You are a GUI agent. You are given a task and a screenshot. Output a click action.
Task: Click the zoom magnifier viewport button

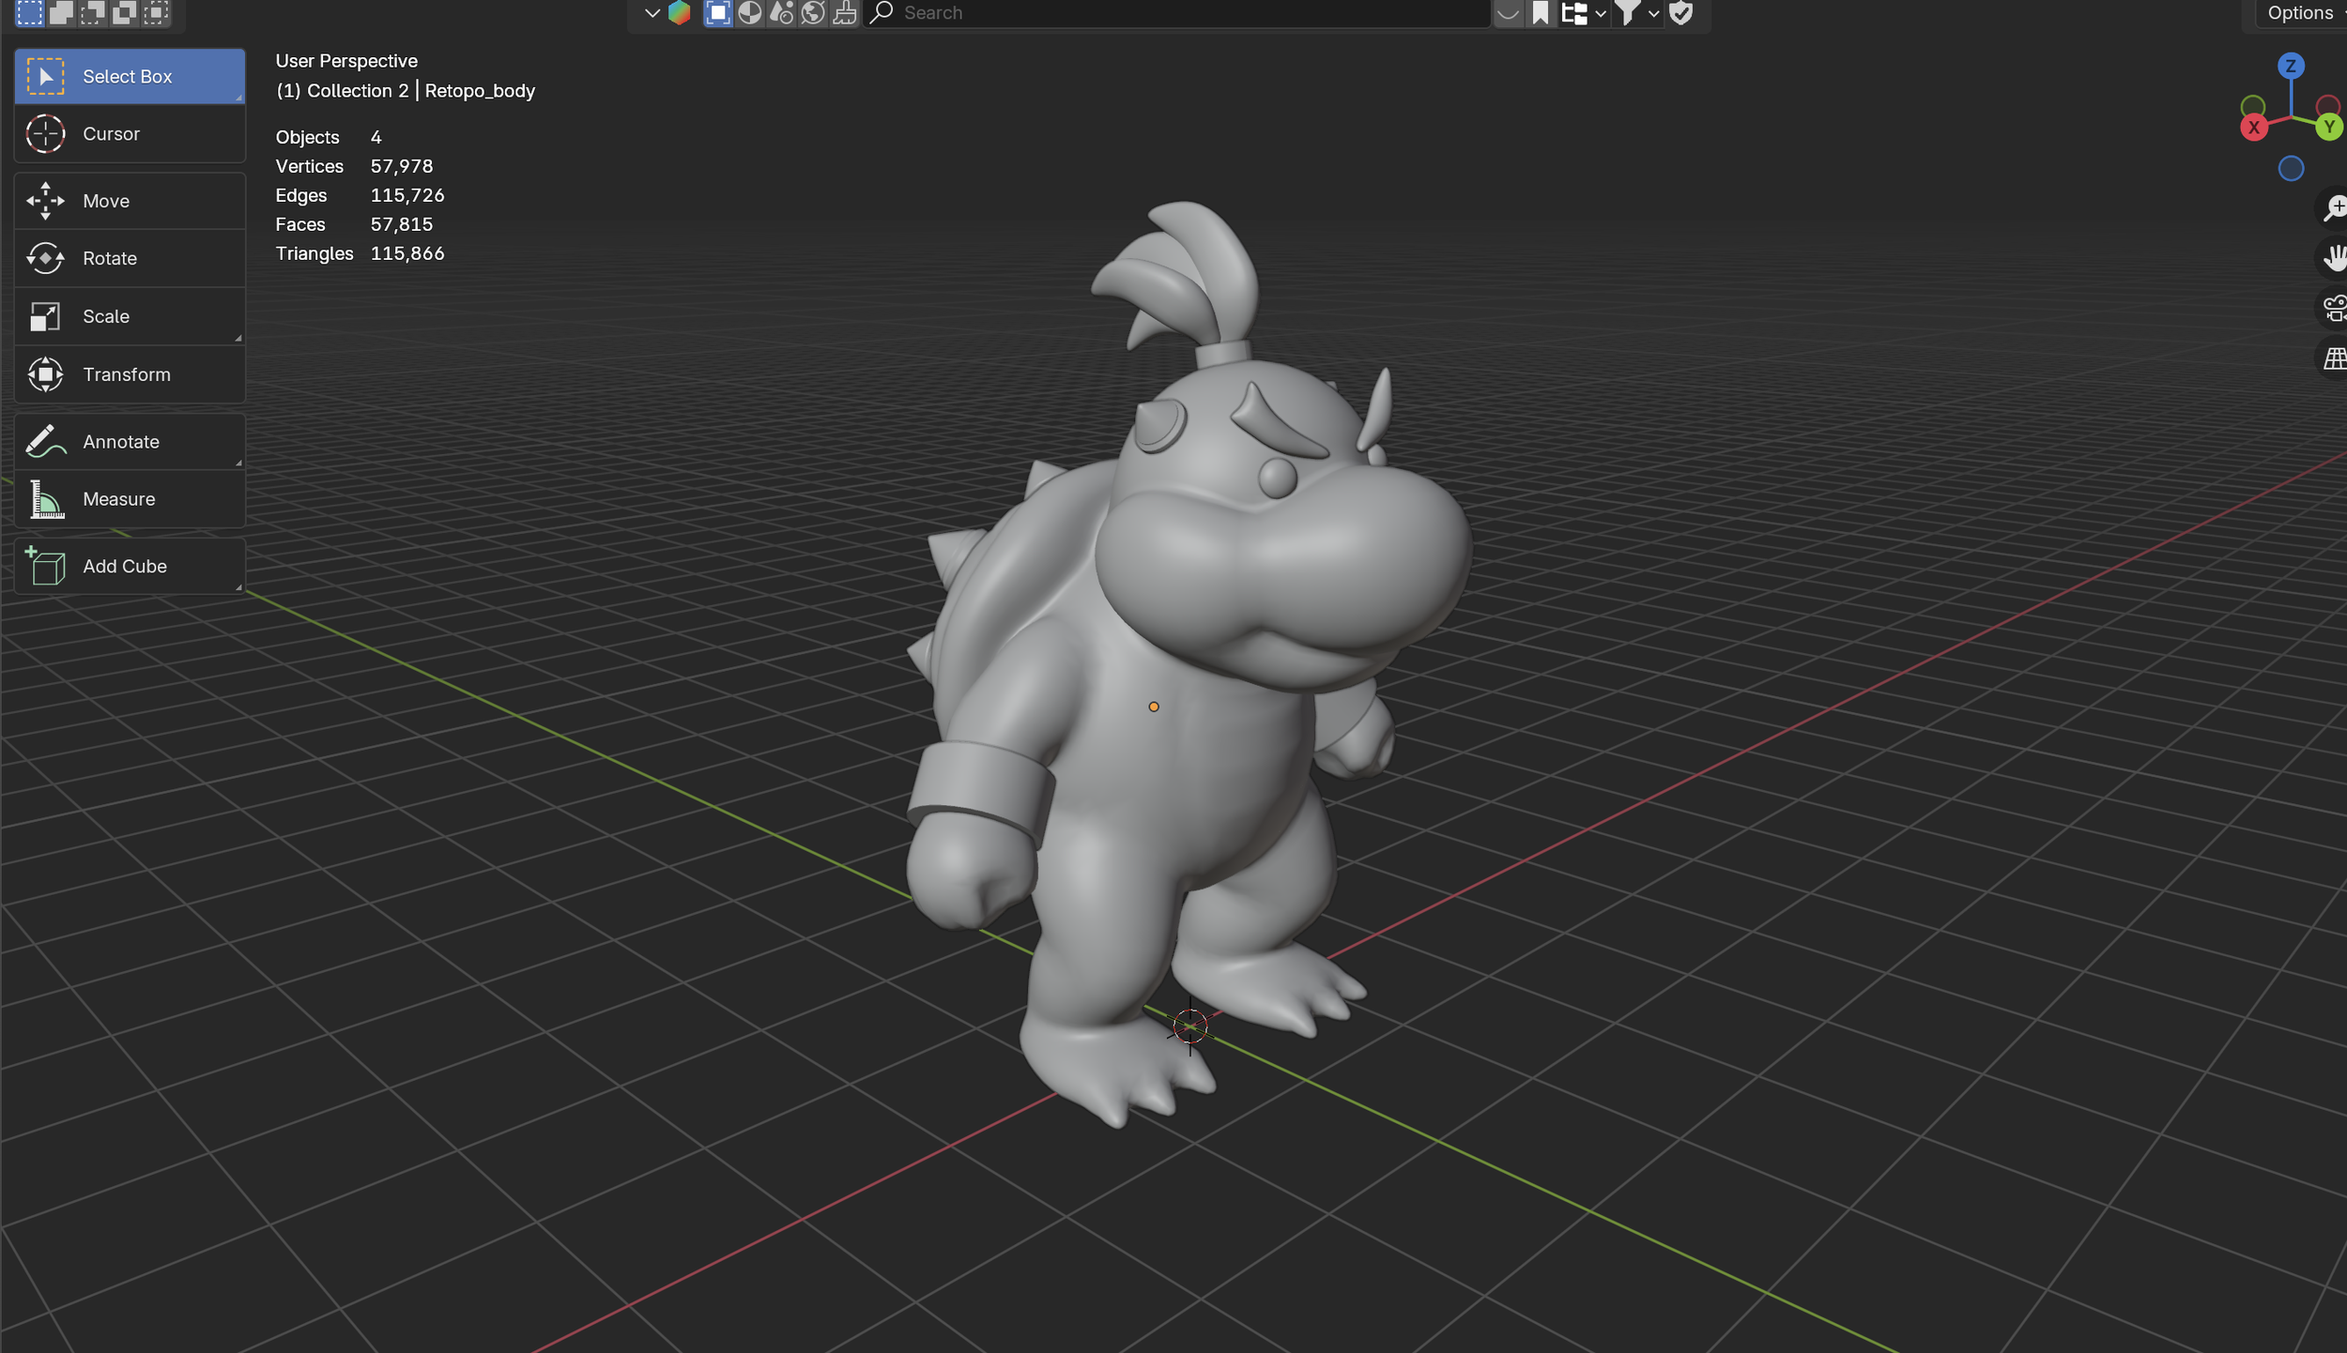2334,207
